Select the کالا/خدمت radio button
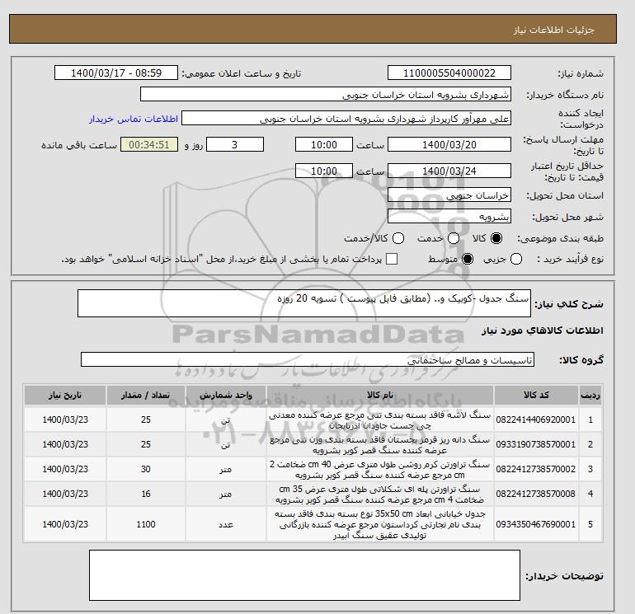Screen dimensions: 635x614 [398, 238]
